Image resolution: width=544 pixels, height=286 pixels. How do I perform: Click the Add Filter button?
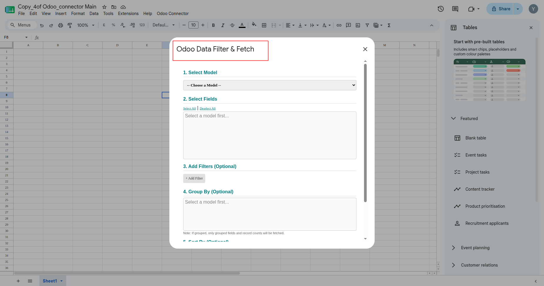click(194, 178)
